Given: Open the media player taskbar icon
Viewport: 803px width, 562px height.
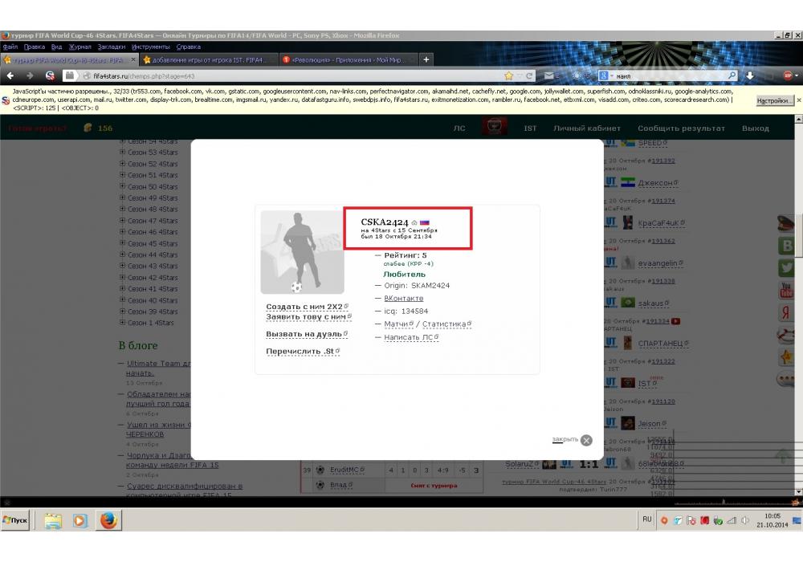Looking at the screenshot, I should point(79,520).
